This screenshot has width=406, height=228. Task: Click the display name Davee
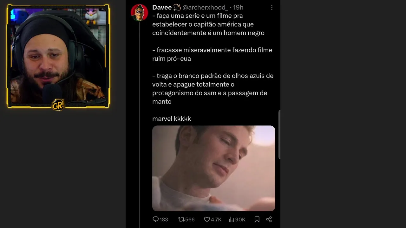coord(162,7)
